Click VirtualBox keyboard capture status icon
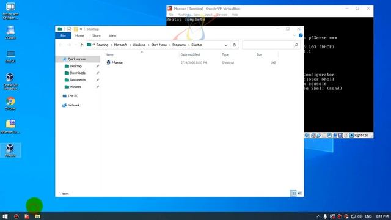 click(x=351, y=135)
